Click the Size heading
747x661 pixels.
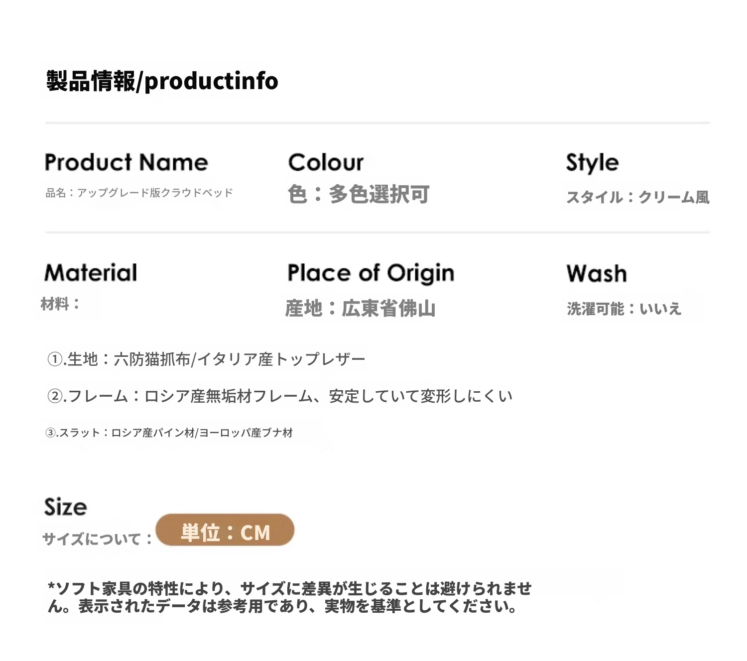(x=66, y=507)
